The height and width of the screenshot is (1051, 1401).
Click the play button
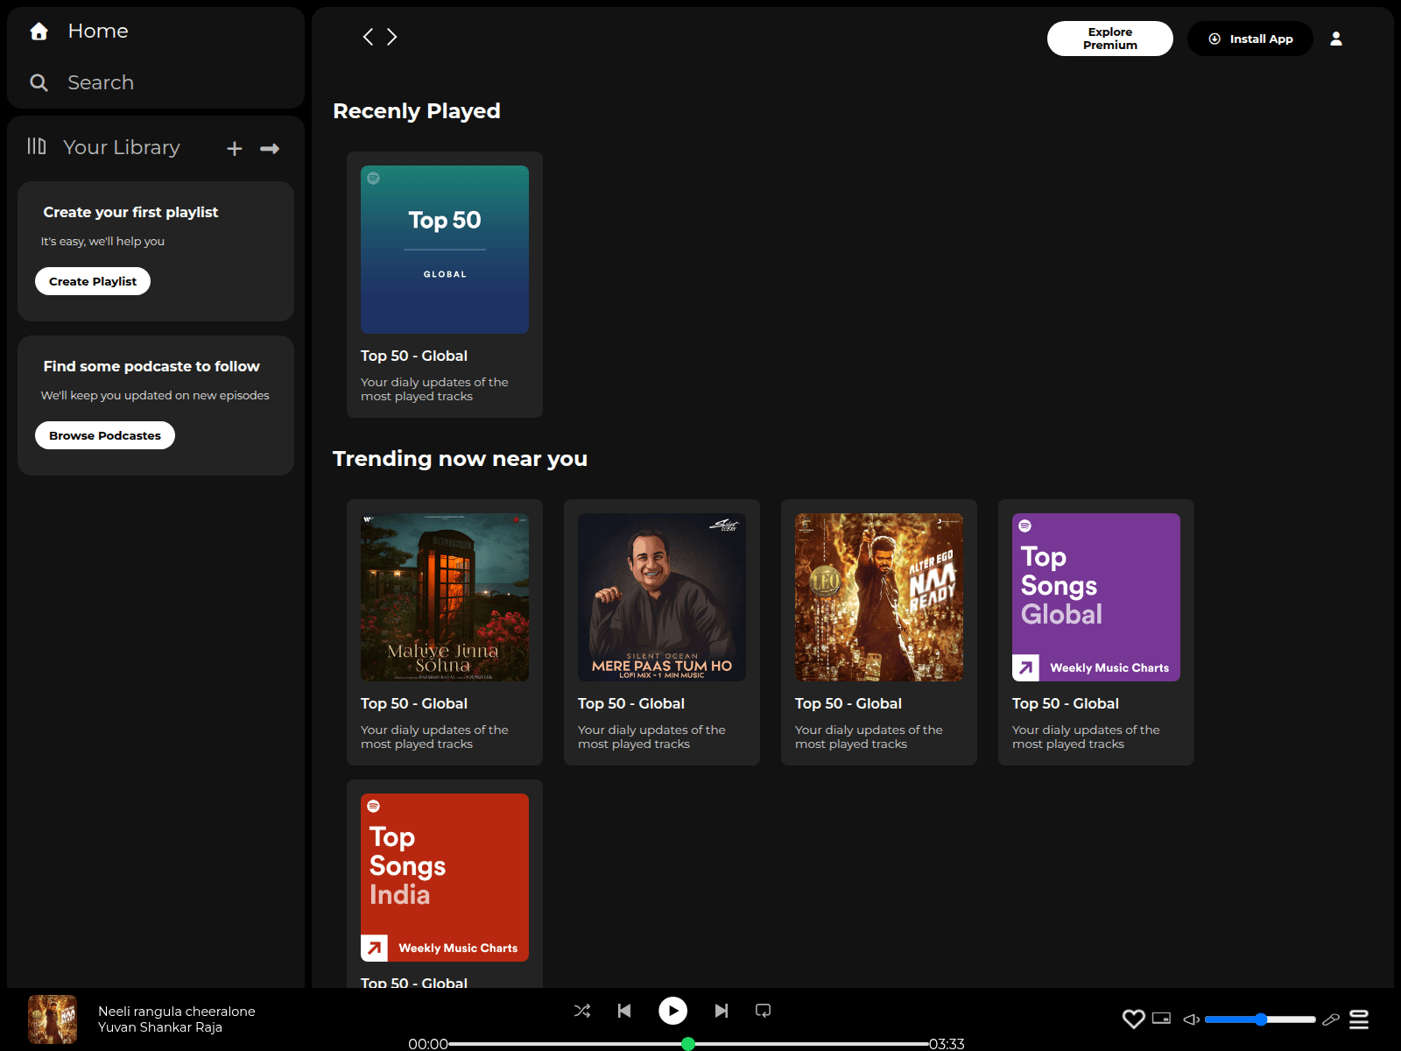click(672, 1011)
